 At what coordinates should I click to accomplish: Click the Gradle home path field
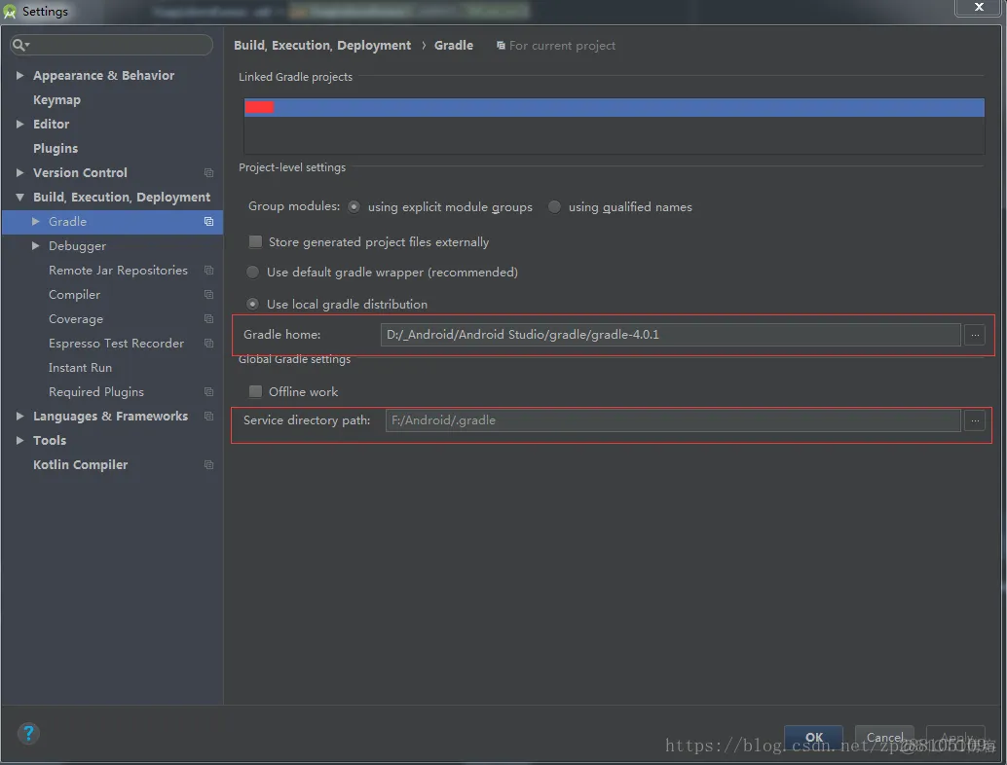point(670,335)
